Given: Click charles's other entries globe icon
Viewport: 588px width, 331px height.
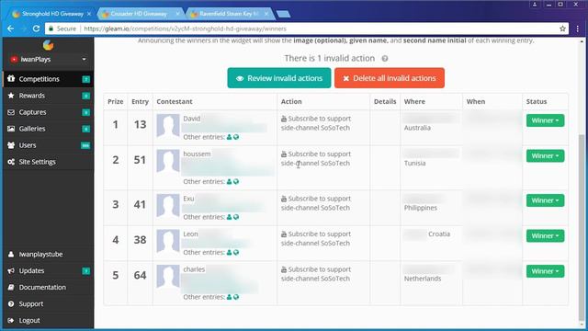Looking at the screenshot, I should (236, 297).
